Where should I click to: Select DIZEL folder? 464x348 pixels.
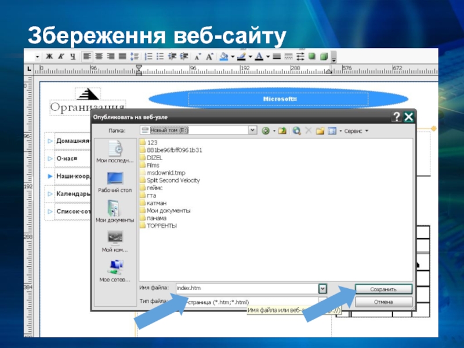[x=151, y=157]
